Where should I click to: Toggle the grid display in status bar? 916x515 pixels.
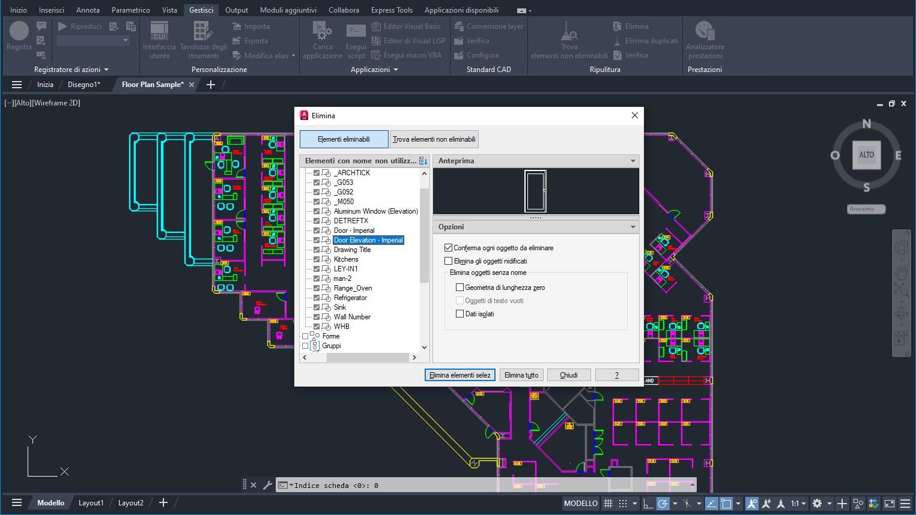608,503
